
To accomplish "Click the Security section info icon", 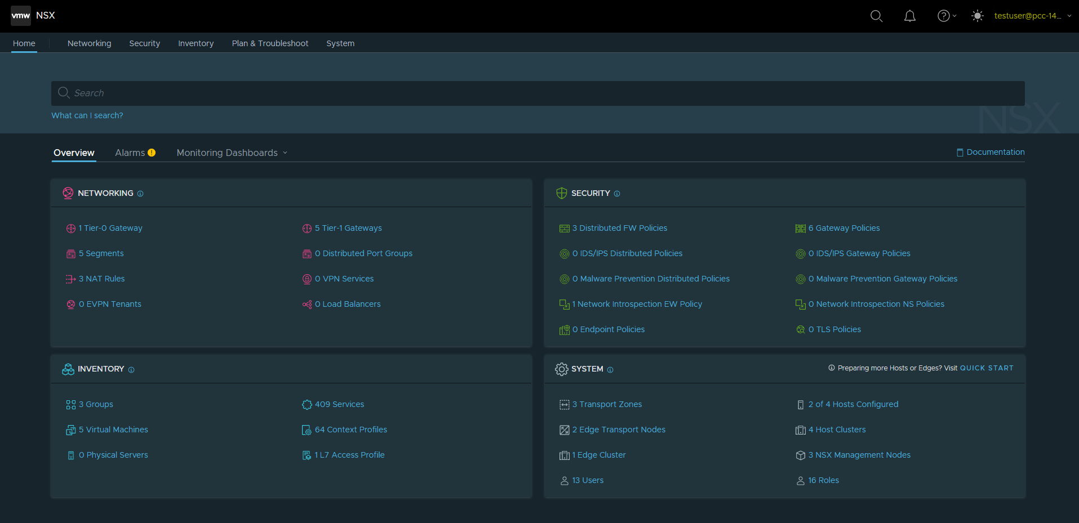I will click(x=617, y=194).
